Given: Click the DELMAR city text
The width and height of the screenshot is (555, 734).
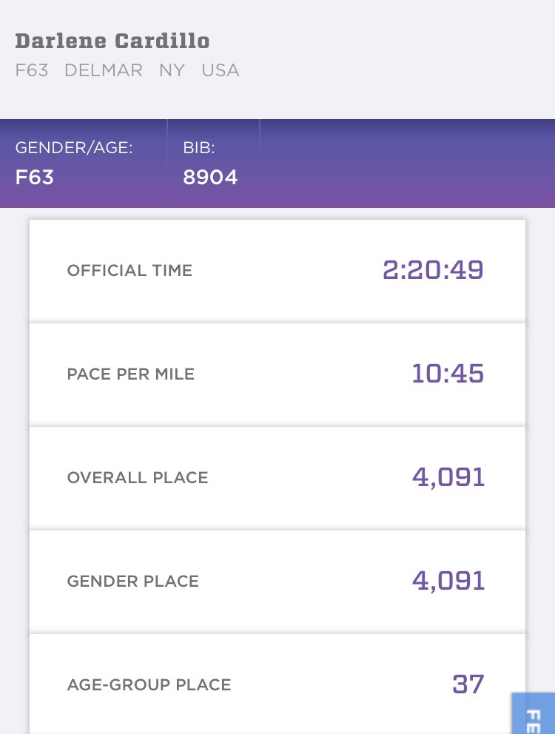Looking at the screenshot, I should click(104, 71).
